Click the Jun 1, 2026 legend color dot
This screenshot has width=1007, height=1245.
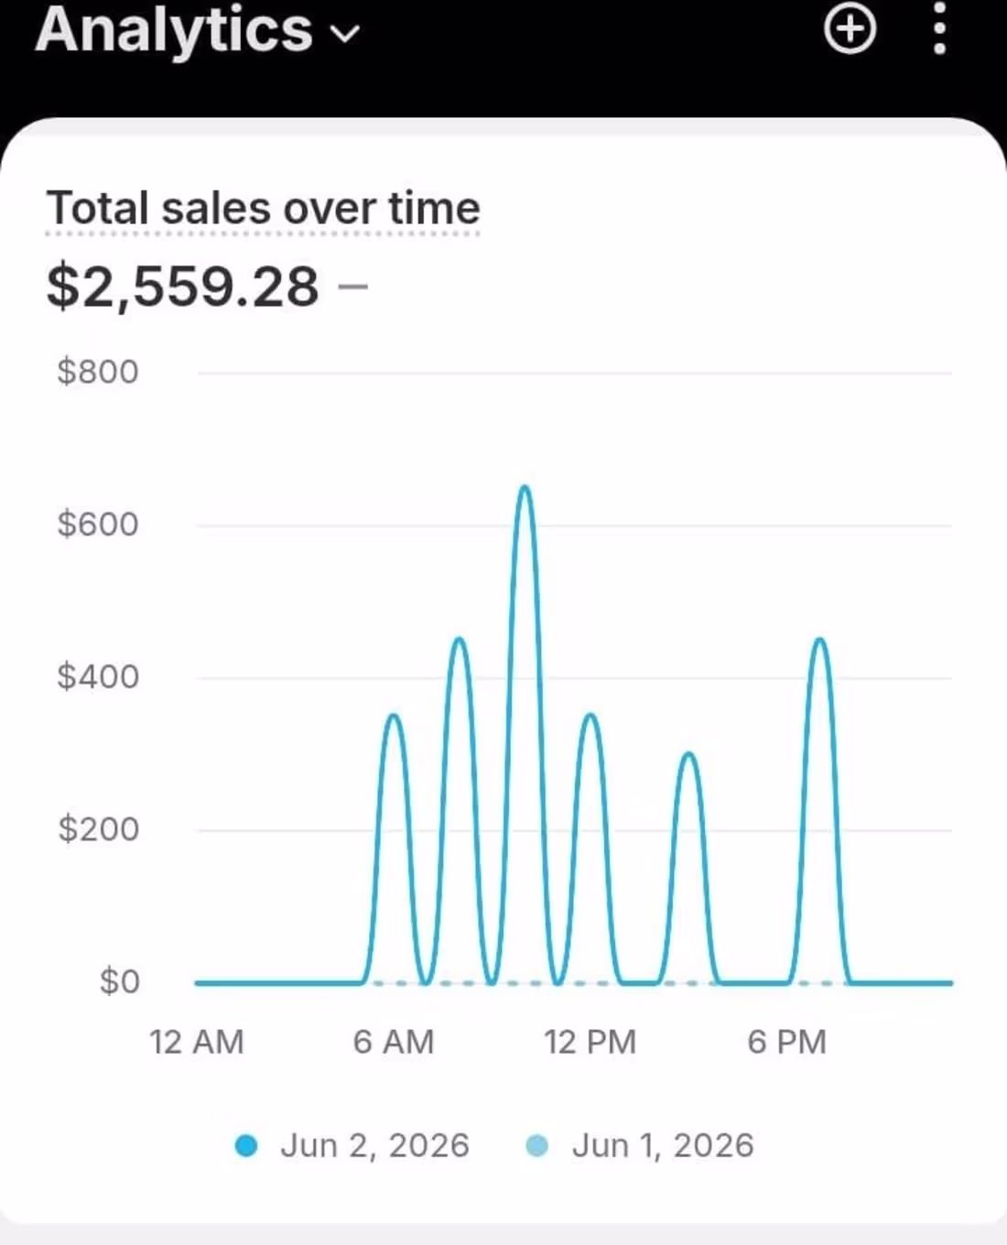pyautogui.click(x=537, y=1145)
